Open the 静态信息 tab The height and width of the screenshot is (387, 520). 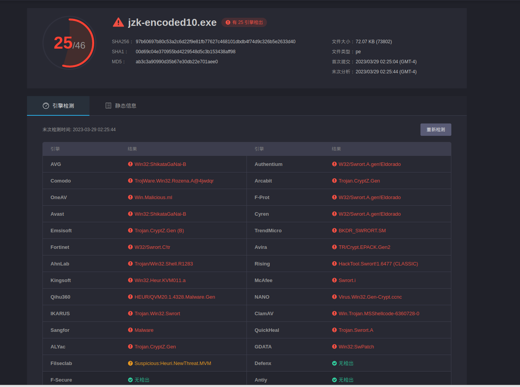[x=121, y=106]
